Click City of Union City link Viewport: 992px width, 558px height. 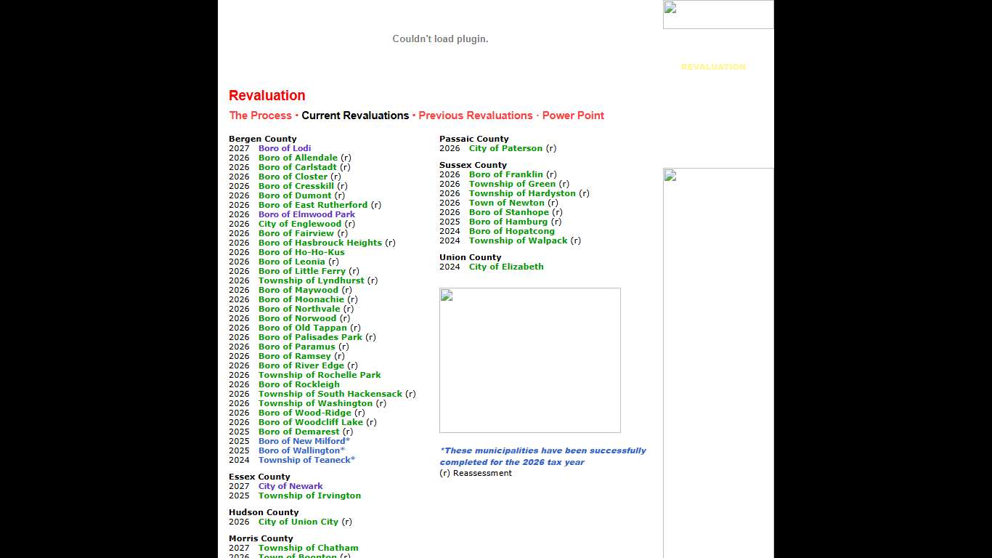tap(298, 522)
